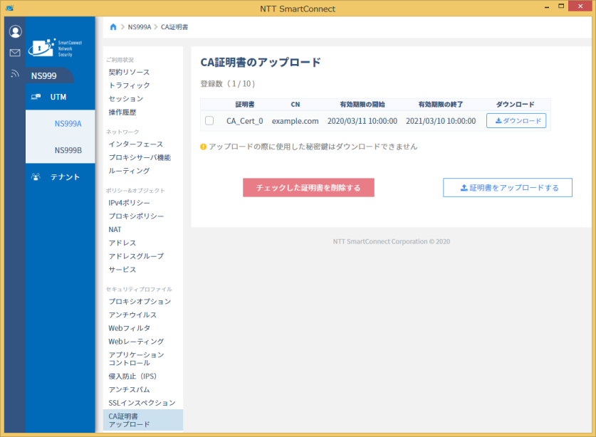Open プロキシポリシー page

pos(136,216)
